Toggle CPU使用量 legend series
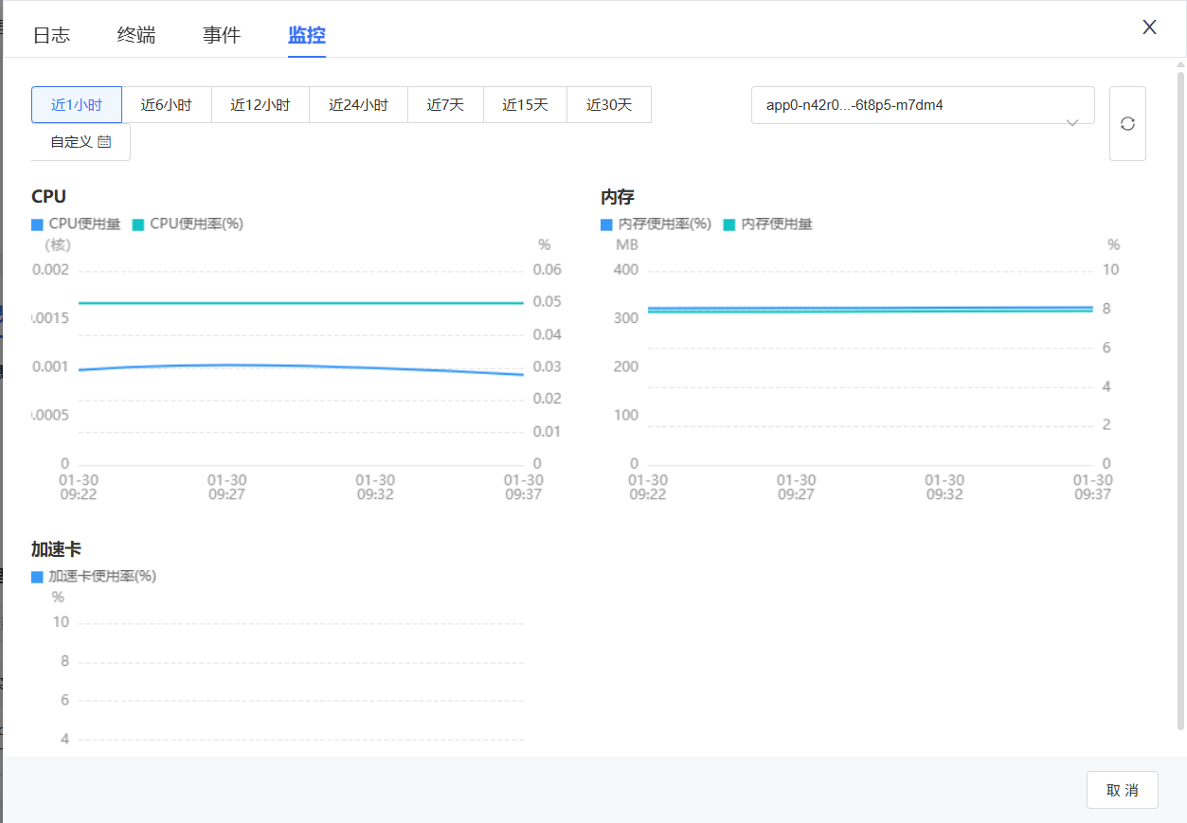The width and height of the screenshot is (1187, 823). point(77,224)
